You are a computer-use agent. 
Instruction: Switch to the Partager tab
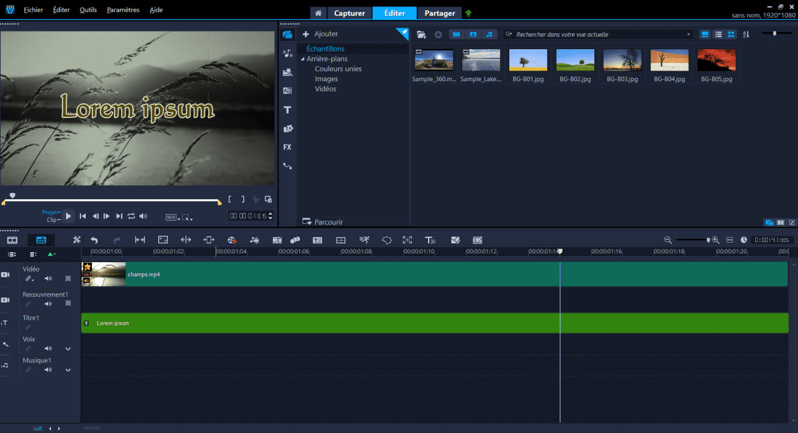pyautogui.click(x=439, y=13)
